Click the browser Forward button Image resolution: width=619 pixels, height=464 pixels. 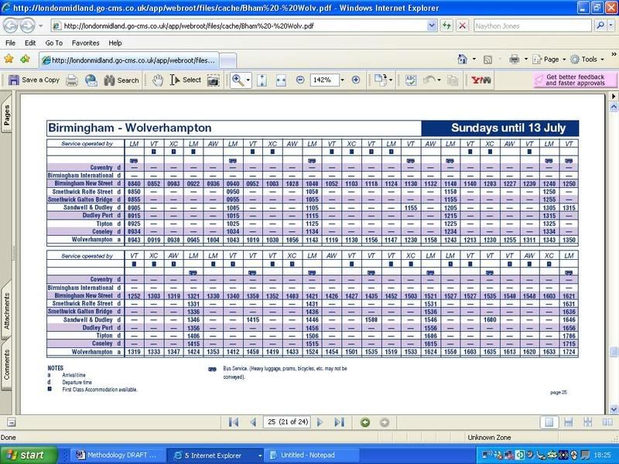pos(27,26)
